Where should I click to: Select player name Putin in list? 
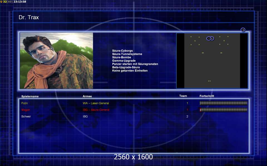click(x=24, y=103)
